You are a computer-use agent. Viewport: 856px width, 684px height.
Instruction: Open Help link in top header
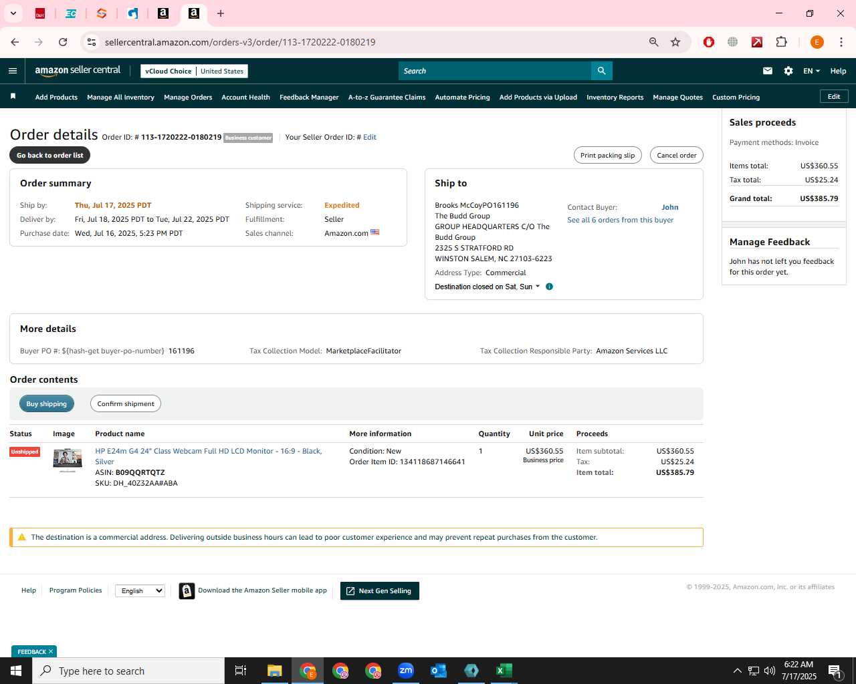838,71
